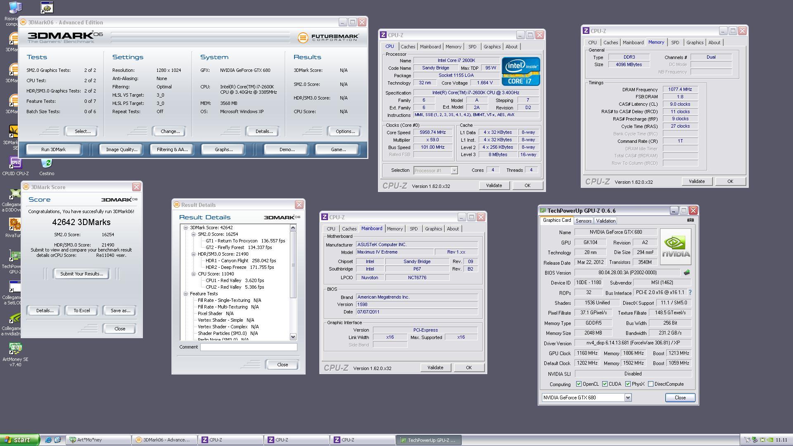Toggle the OpenCL checkbox in GPU-Z
This screenshot has width=793, height=446.
579,384
